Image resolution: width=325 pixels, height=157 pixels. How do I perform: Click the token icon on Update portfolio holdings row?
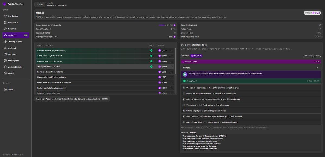click(x=160, y=88)
